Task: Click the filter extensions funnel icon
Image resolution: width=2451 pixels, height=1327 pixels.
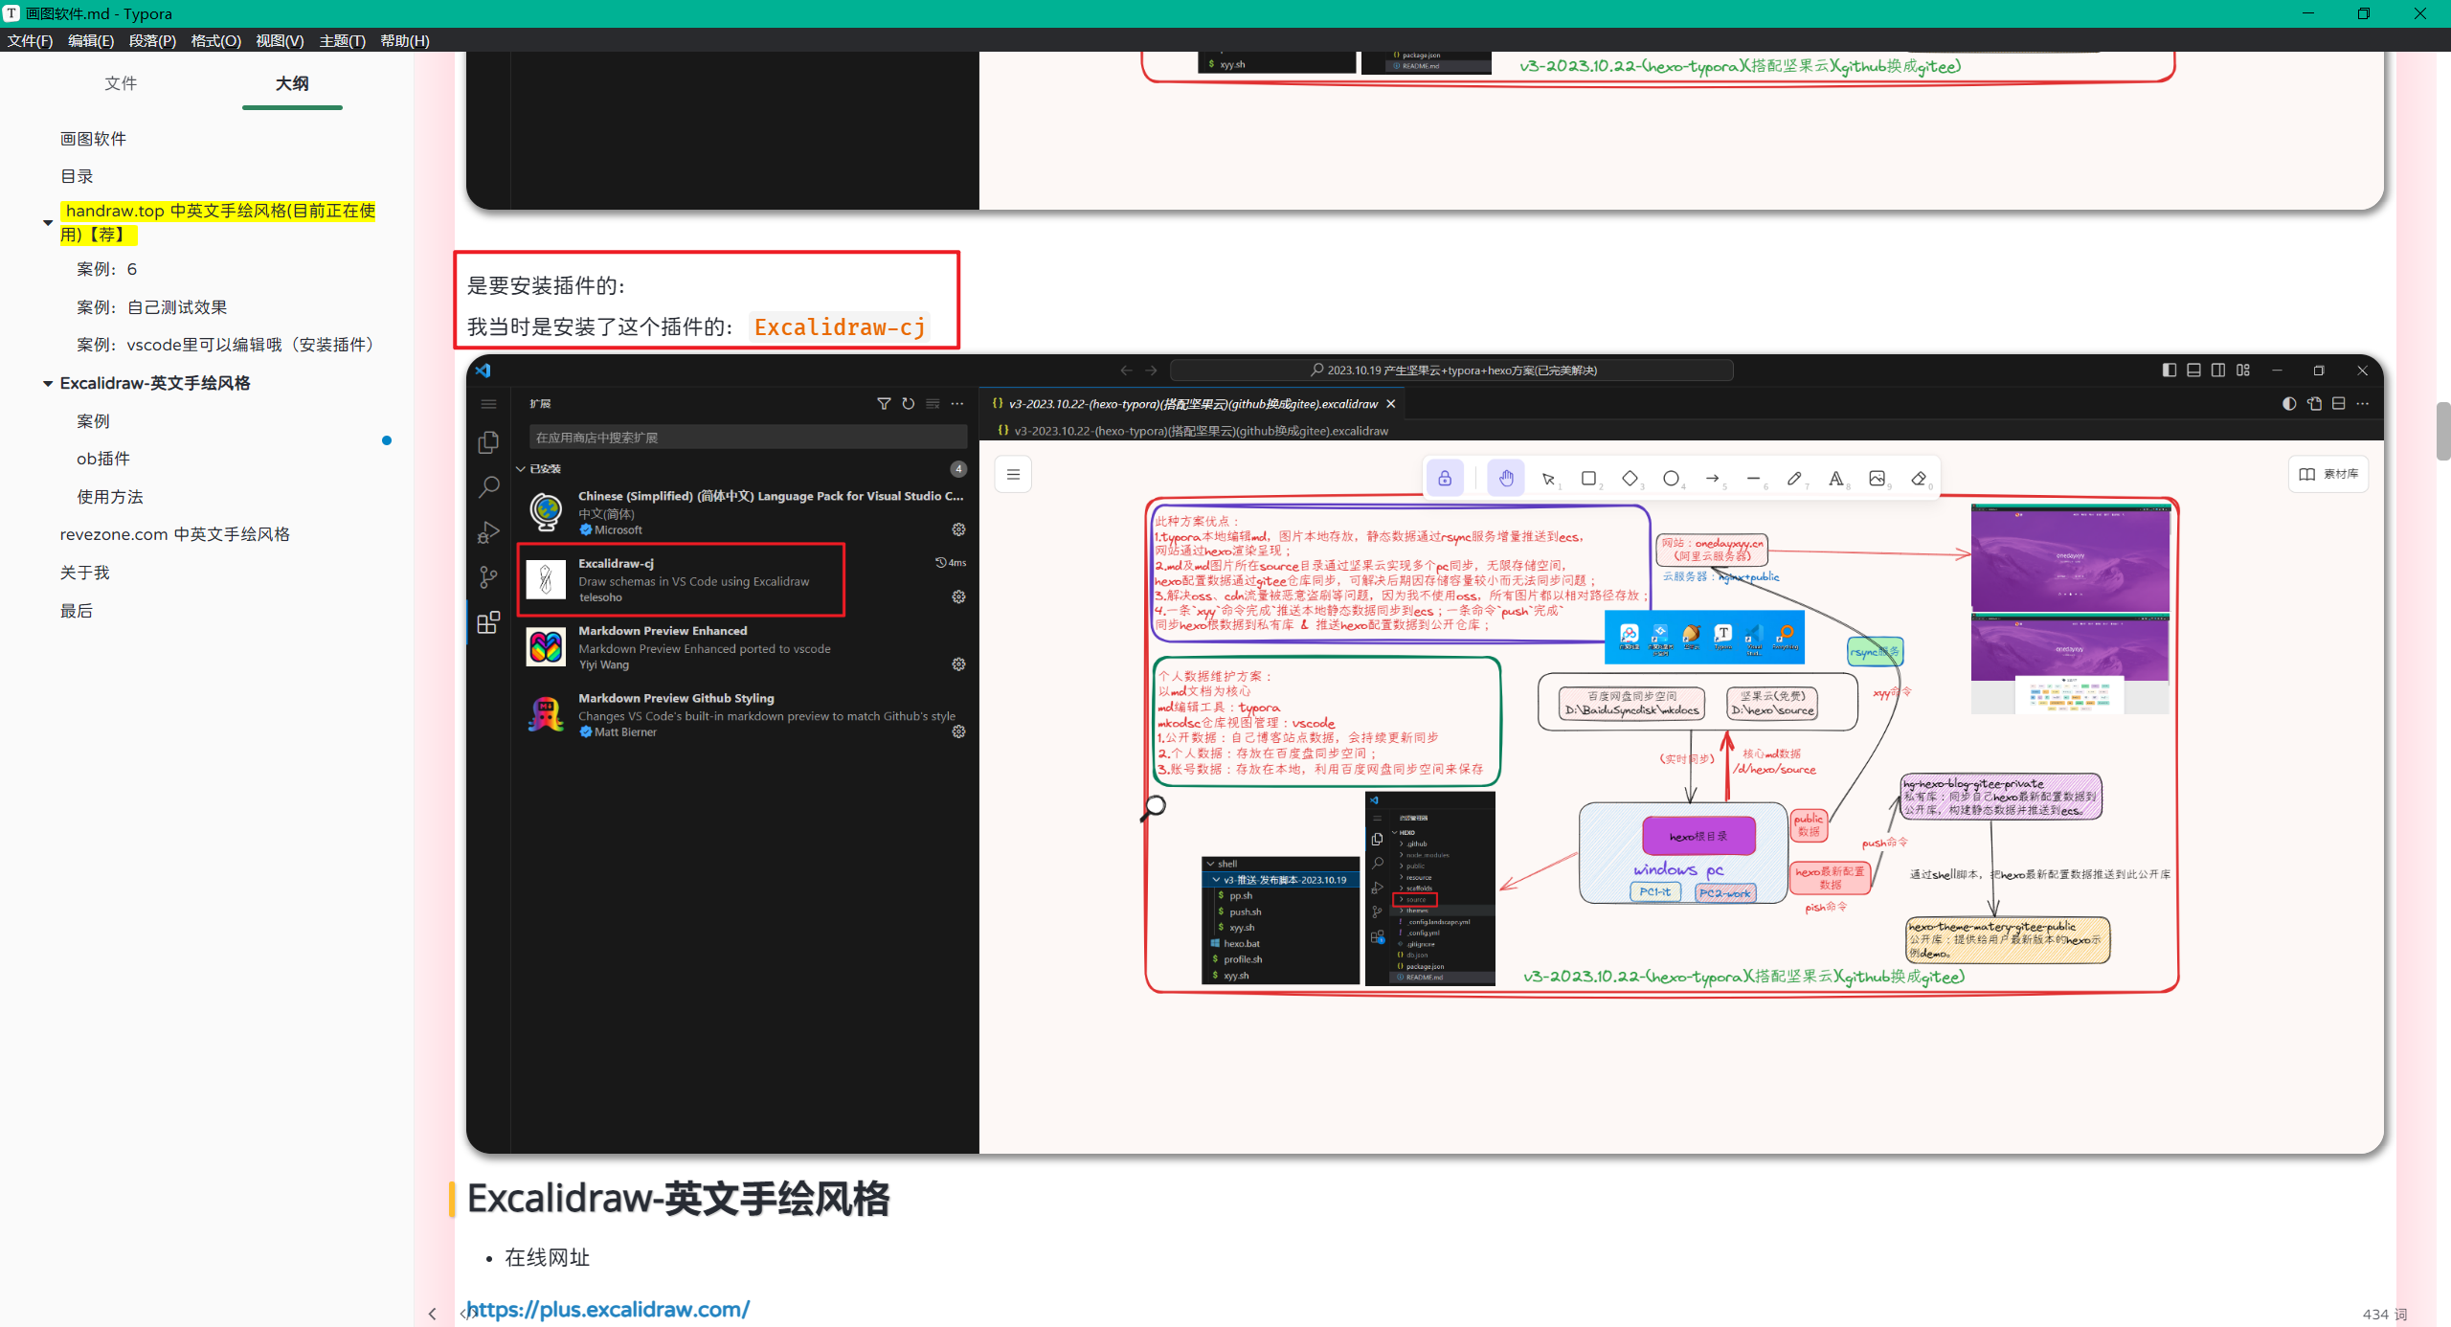Action: click(884, 404)
